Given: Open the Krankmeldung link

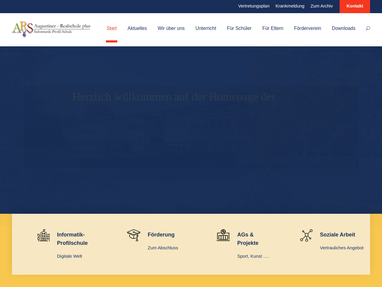Looking at the screenshot, I should (290, 6).
